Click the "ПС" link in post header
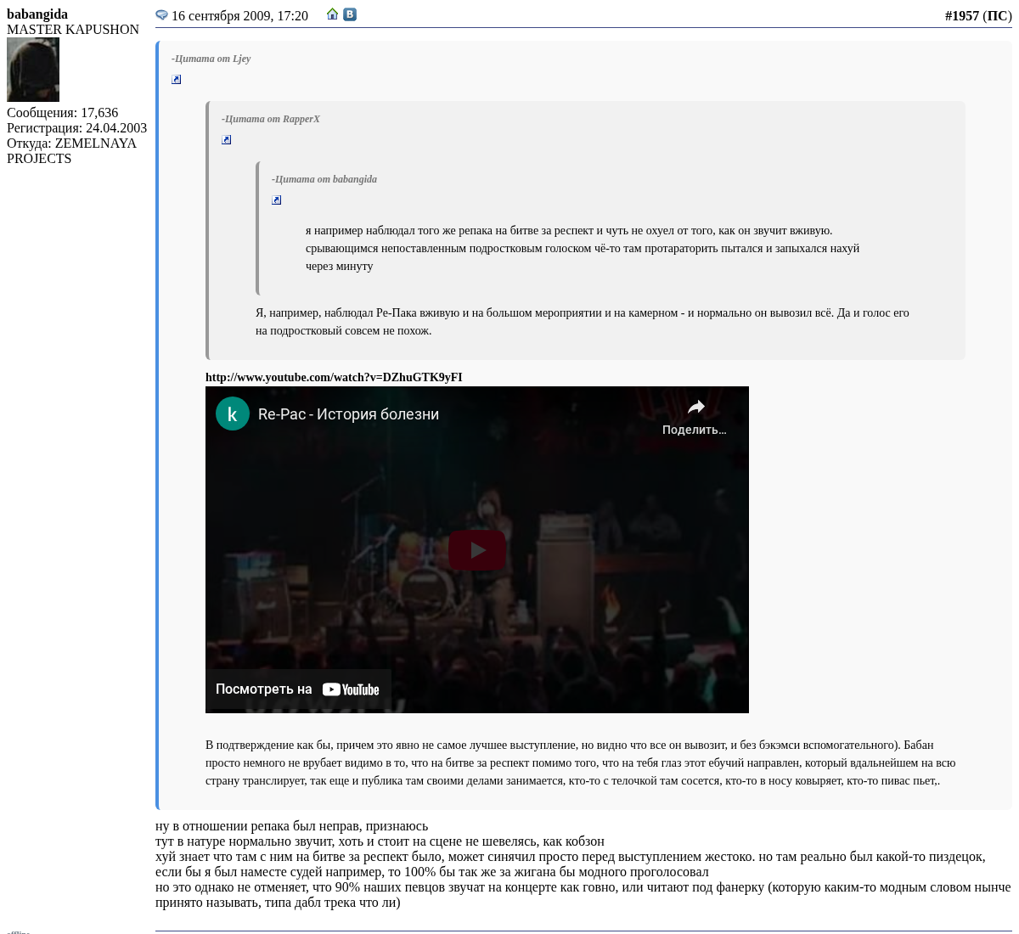Viewport: 1019px width, 934px height. tap(997, 15)
